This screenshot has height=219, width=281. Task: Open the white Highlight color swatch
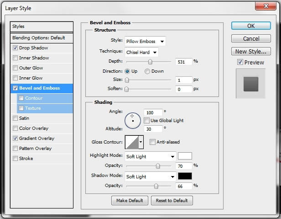(x=185, y=156)
